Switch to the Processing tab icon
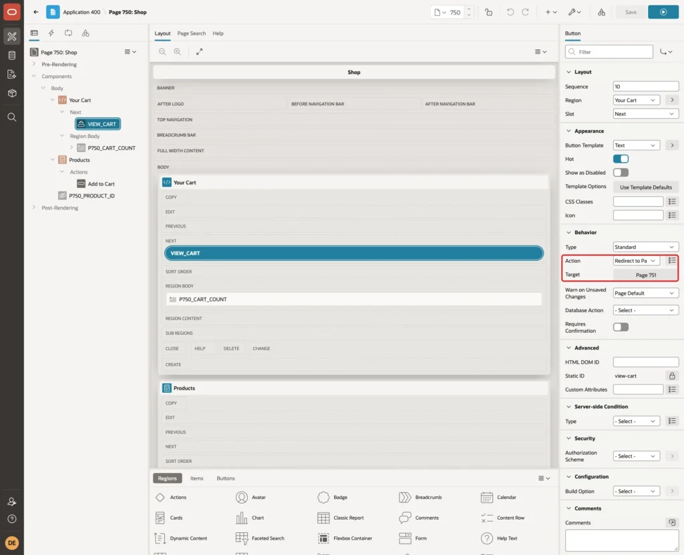684x555 pixels. pos(69,33)
